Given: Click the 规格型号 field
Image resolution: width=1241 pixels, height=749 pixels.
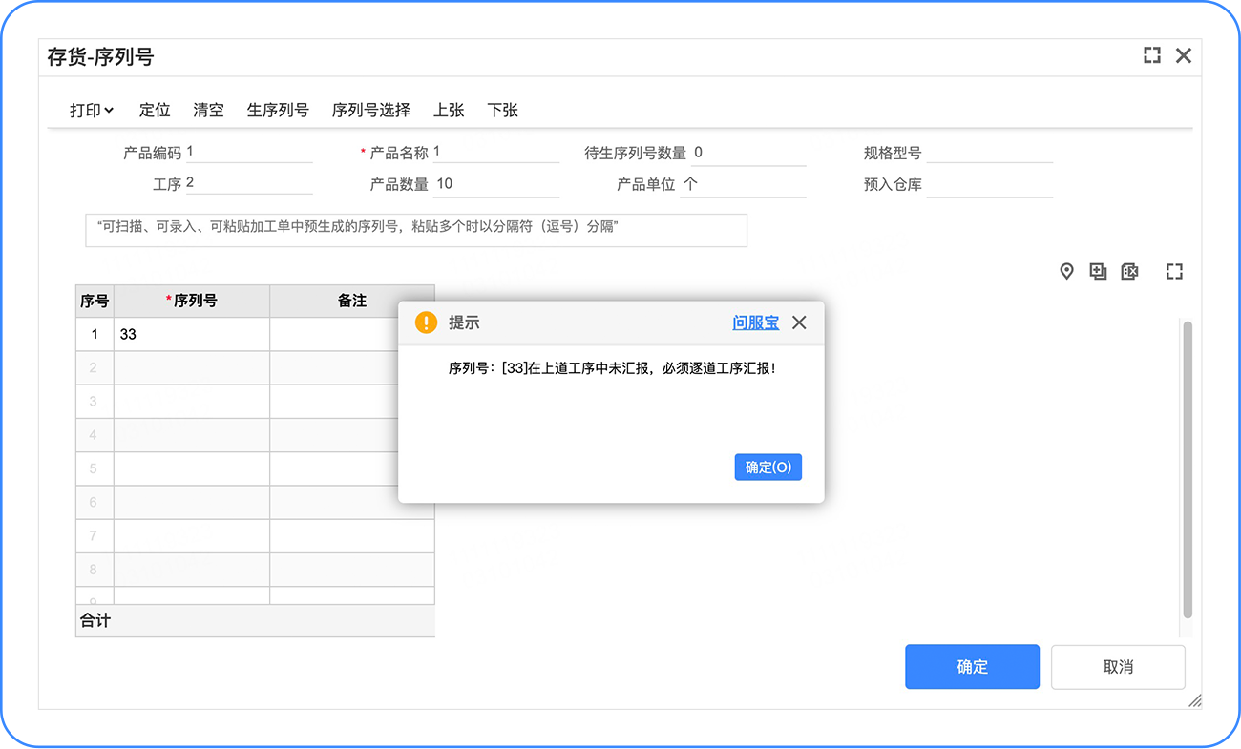Looking at the screenshot, I should [x=989, y=153].
